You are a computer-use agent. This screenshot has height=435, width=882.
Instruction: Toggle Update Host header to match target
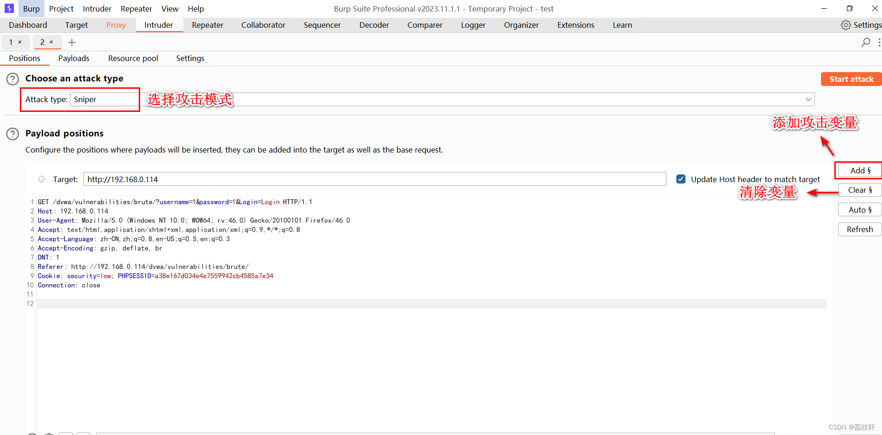681,179
